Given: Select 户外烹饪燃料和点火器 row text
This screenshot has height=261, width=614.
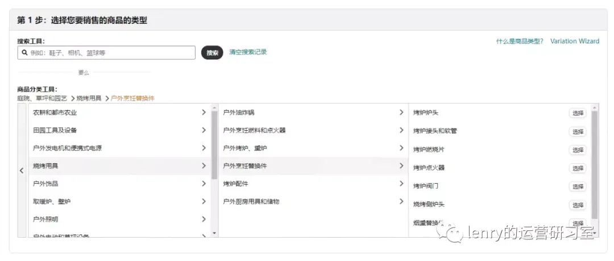Looking at the screenshot, I should (x=254, y=130).
